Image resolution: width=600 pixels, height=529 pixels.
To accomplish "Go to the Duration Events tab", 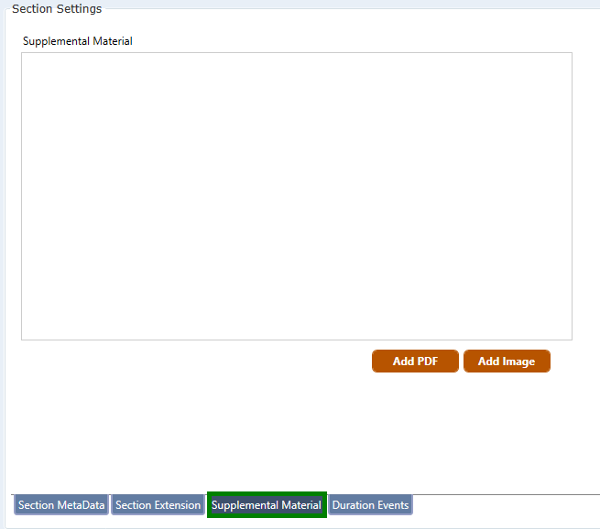I will [x=370, y=505].
